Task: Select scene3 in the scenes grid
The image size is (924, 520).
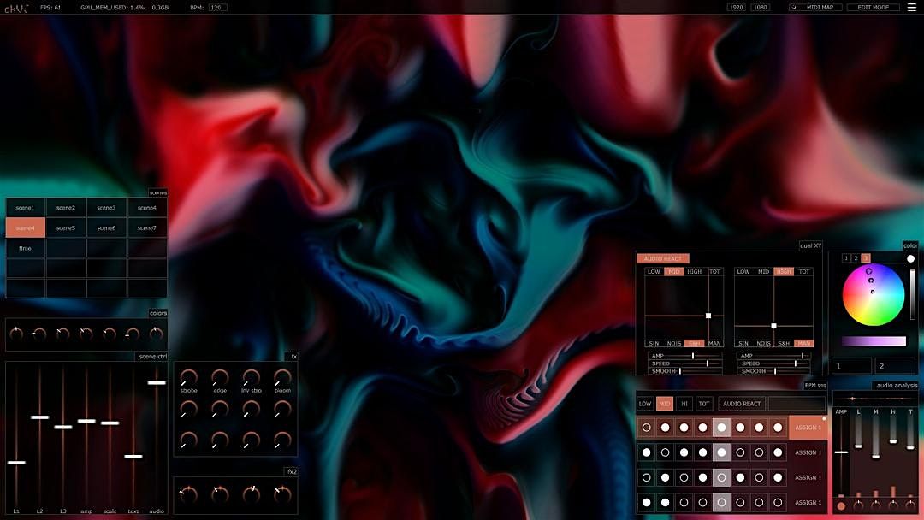Action: tap(106, 208)
